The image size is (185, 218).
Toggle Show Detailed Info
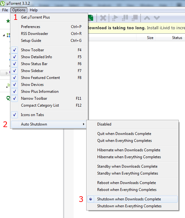pyautogui.click(x=49, y=57)
